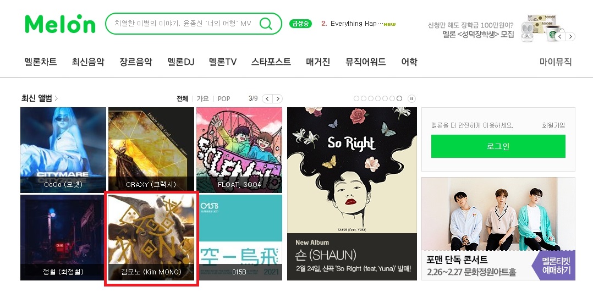The height and width of the screenshot is (292, 593).
Task: Click the green 로그인 button
Action: click(x=498, y=146)
